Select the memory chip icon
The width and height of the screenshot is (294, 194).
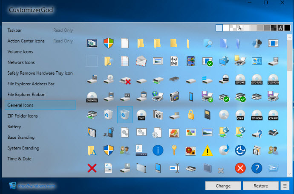[x=174, y=79]
